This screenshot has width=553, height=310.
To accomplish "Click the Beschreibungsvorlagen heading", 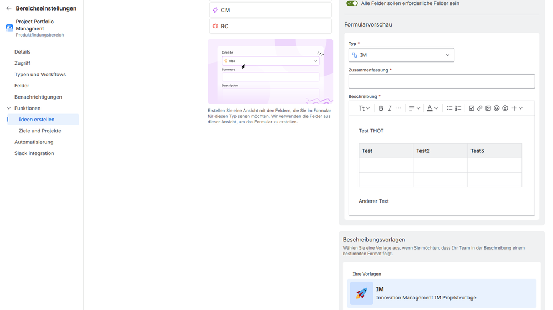I will point(374,240).
